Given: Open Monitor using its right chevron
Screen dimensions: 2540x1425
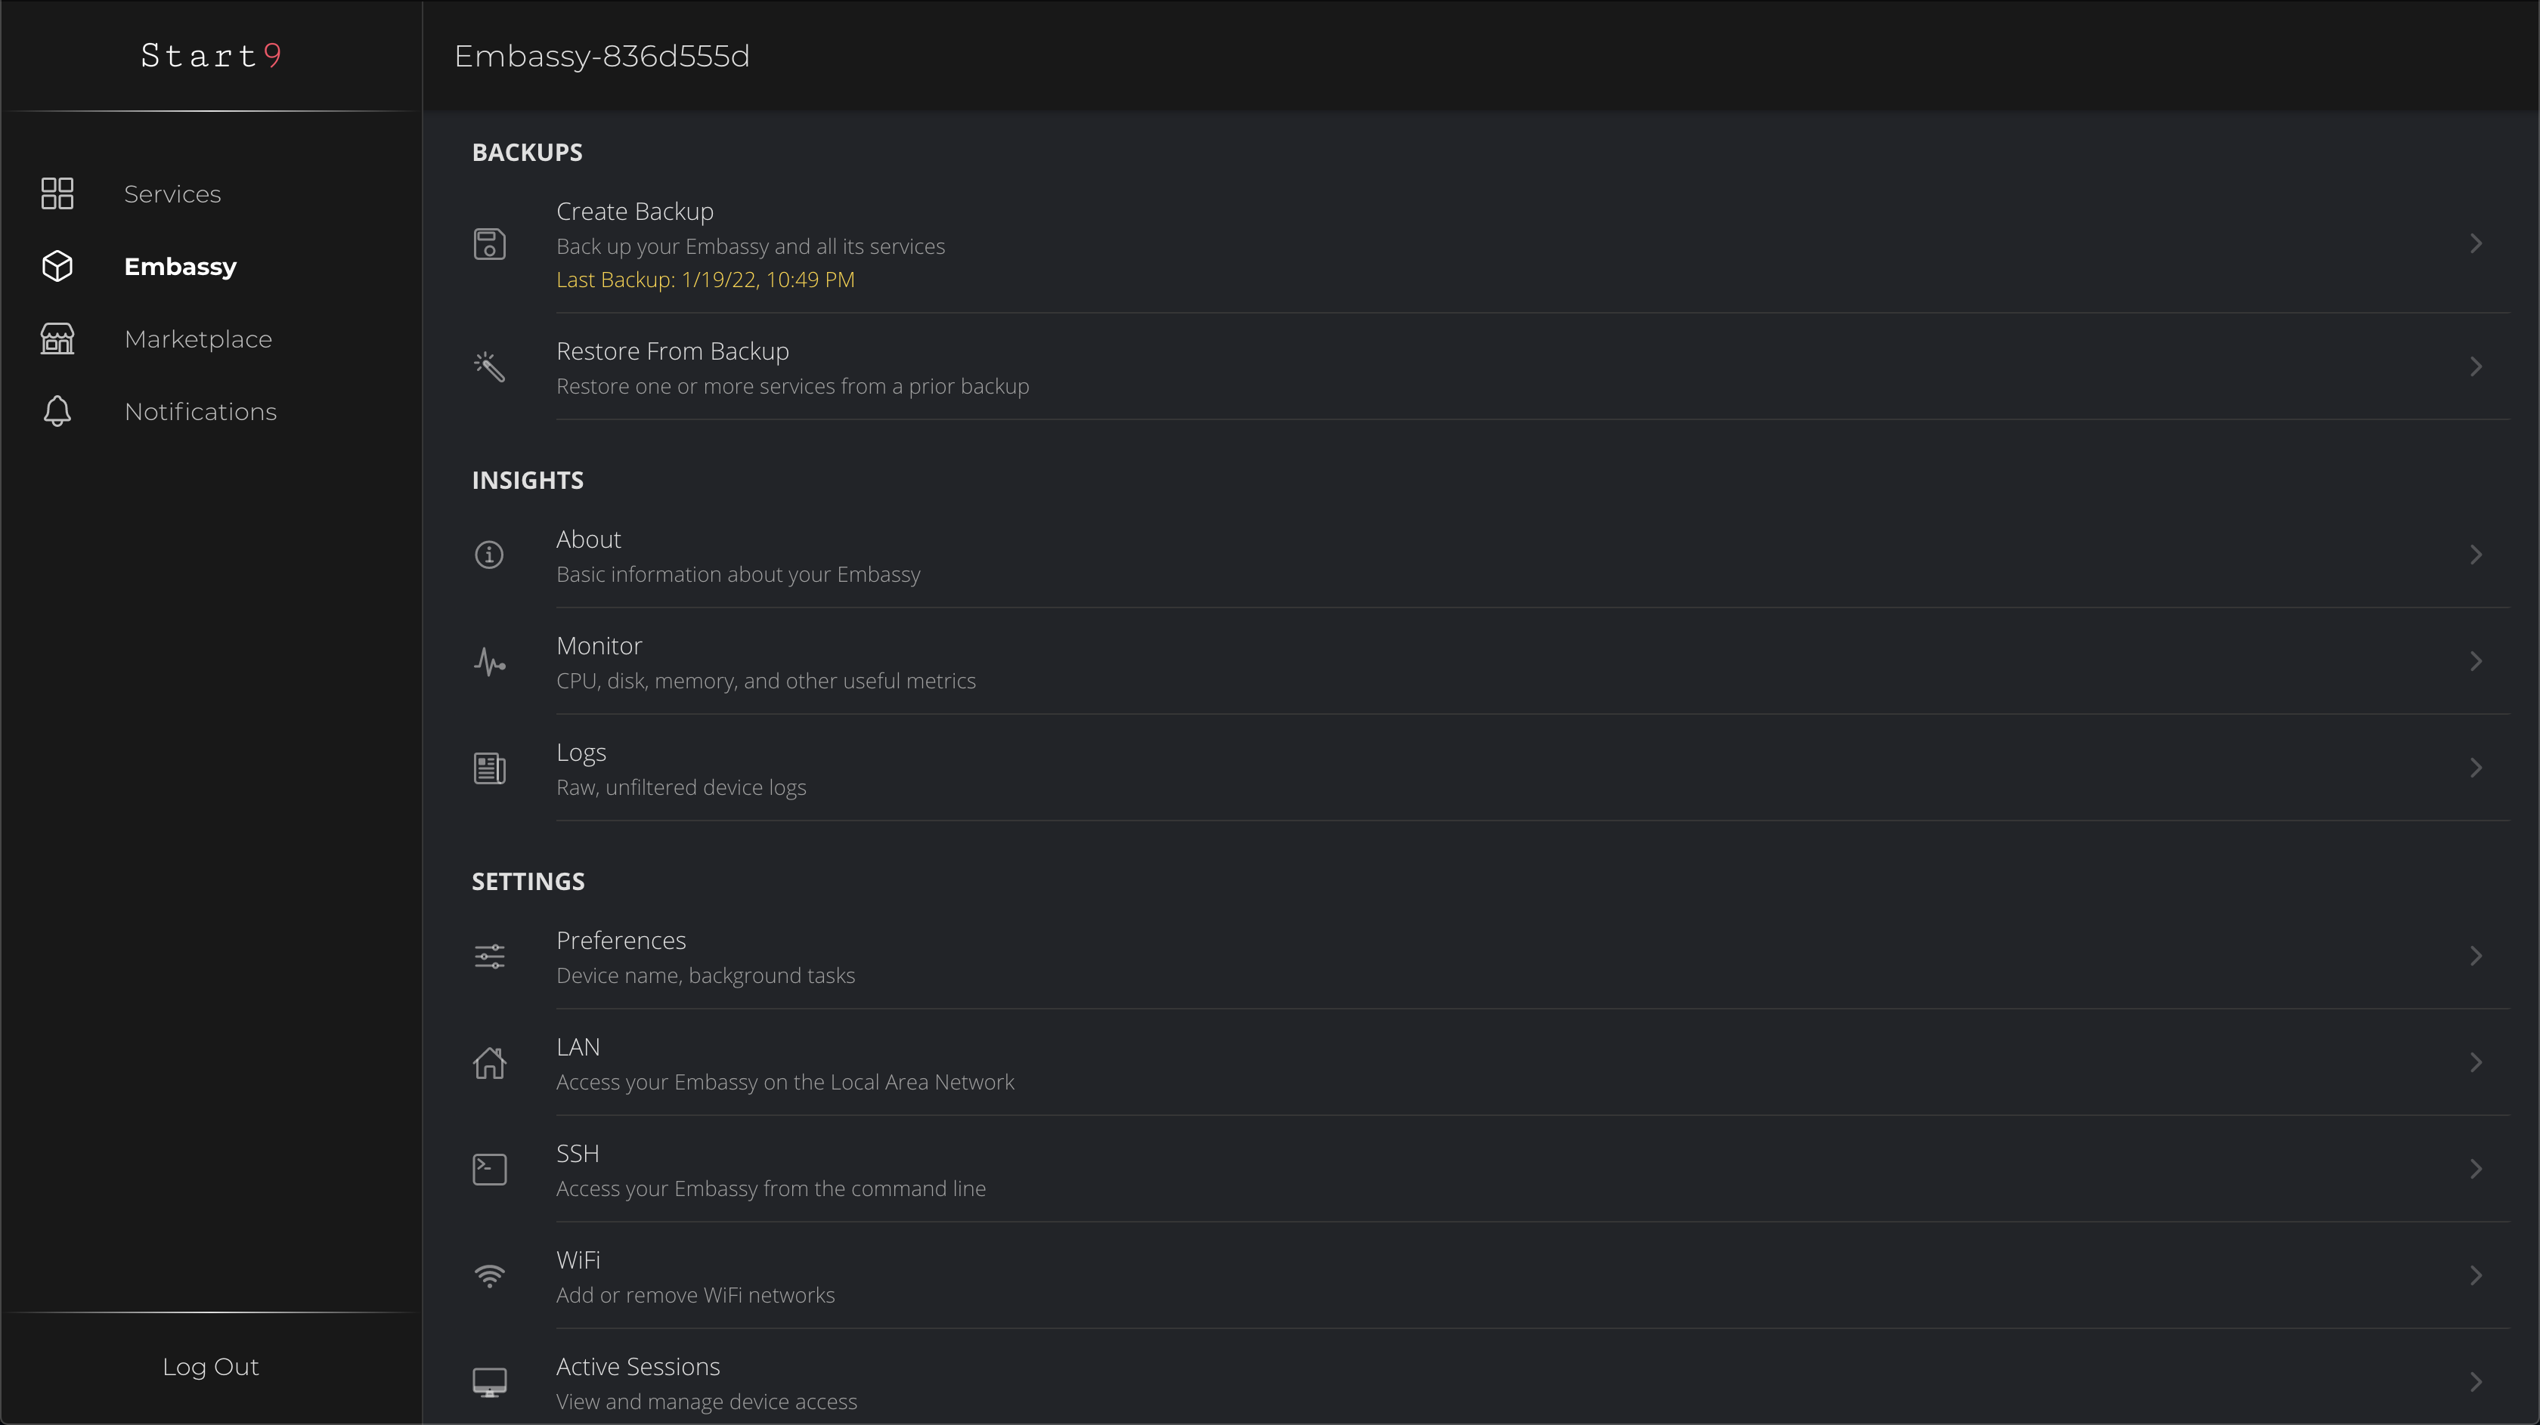Looking at the screenshot, I should click(2475, 661).
